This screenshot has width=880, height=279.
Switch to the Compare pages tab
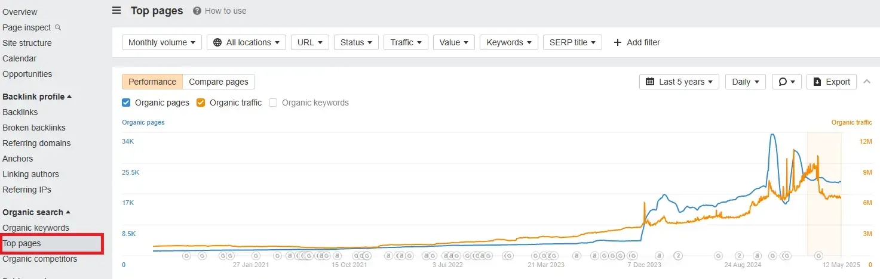219,82
